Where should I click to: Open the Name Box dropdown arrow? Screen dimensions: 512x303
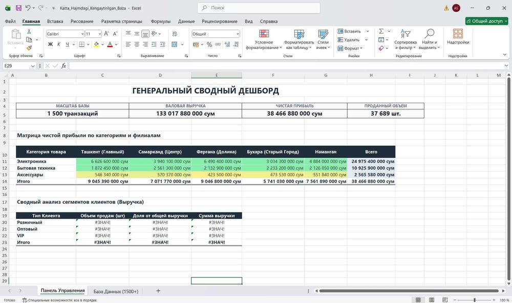[x=33, y=66]
